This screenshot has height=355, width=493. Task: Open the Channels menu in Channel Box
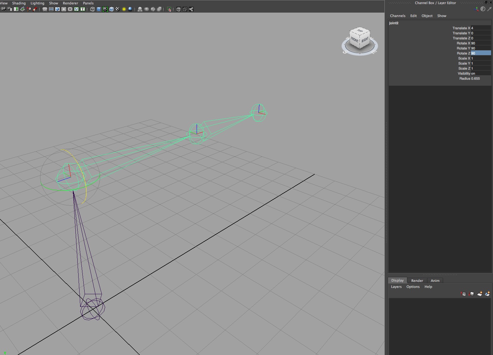[x=397, y=16]
